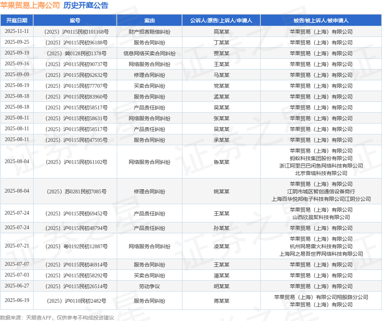Click plaintiff 凌某某
This screenshot has height=321, width=382.
click(222, 246)
